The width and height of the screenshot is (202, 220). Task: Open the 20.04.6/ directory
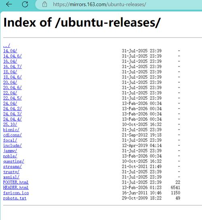pyautogui.click(x=13, y=88)
